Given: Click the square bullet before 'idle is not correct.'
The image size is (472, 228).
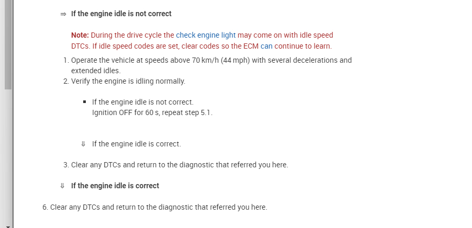Looking at the screenshot, I should (84, 101).
